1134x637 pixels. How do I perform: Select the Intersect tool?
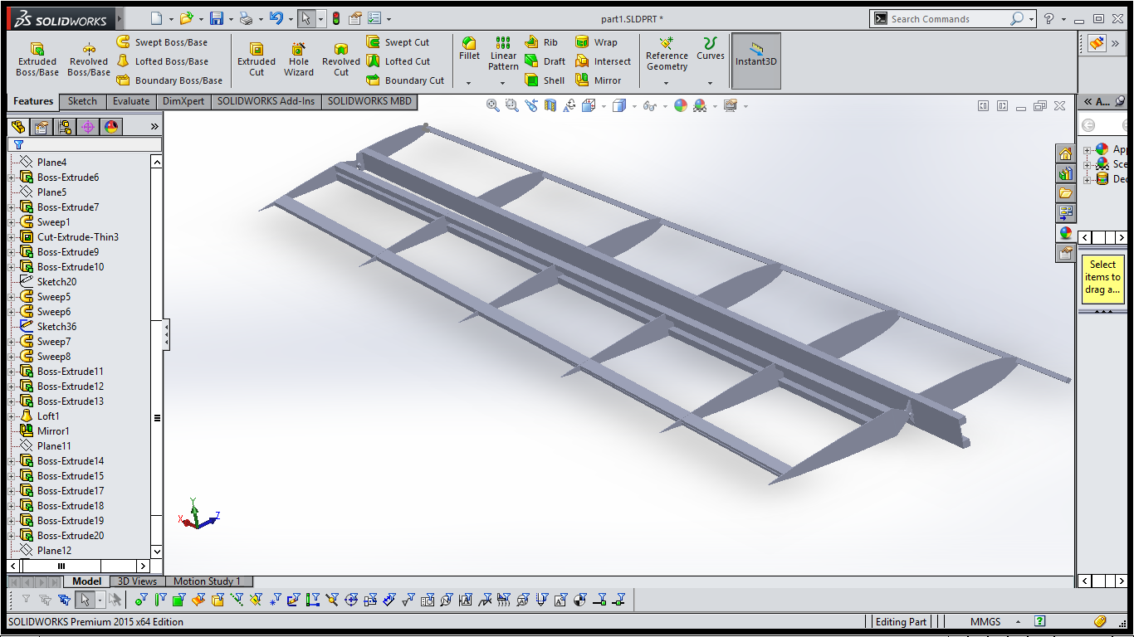click(x=603, y=61)
